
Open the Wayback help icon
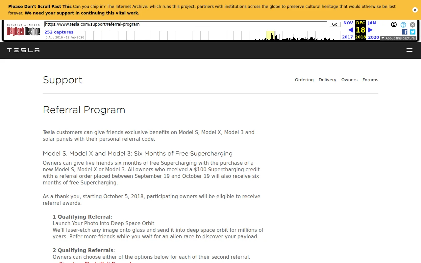point(403,25)
